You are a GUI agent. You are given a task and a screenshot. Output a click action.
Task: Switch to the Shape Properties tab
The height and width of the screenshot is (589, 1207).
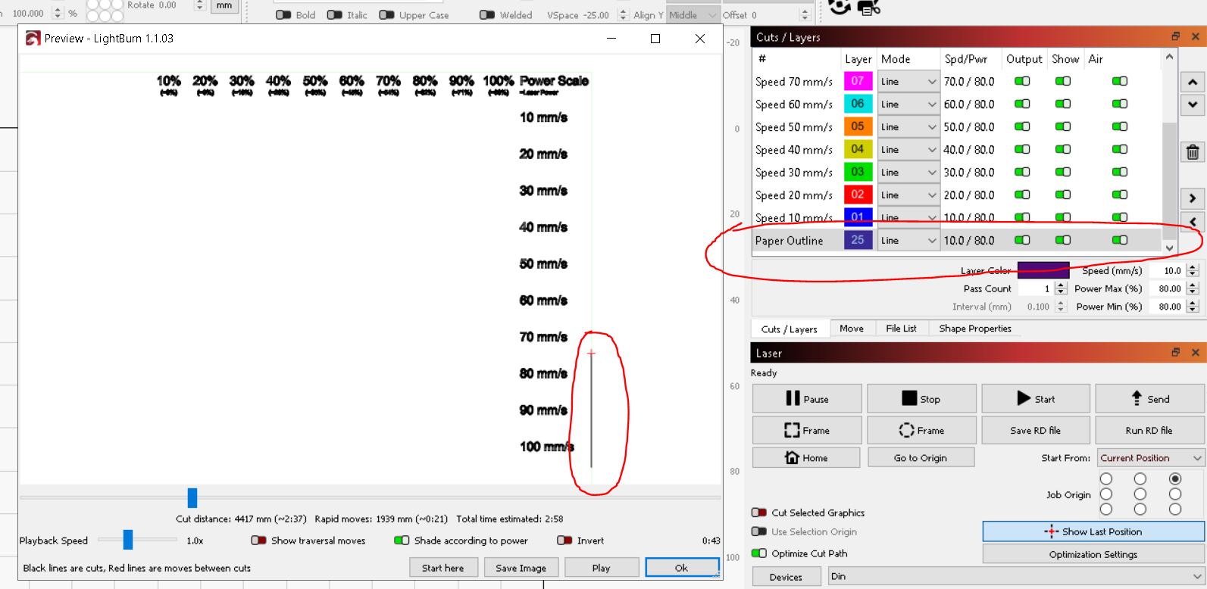(x=974, y=329)
